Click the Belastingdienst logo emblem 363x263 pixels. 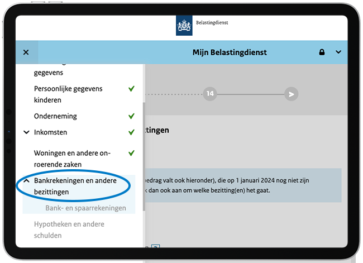point(184,26)
